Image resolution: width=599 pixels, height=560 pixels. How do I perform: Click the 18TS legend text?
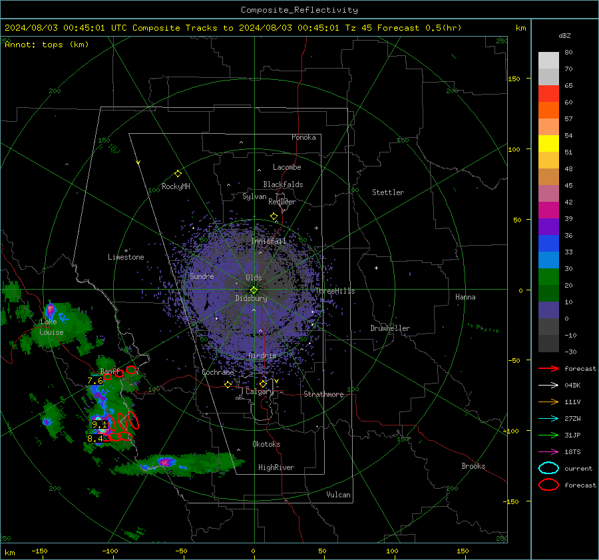572,452
